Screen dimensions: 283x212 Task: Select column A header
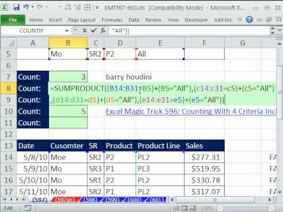click(33, 43)
